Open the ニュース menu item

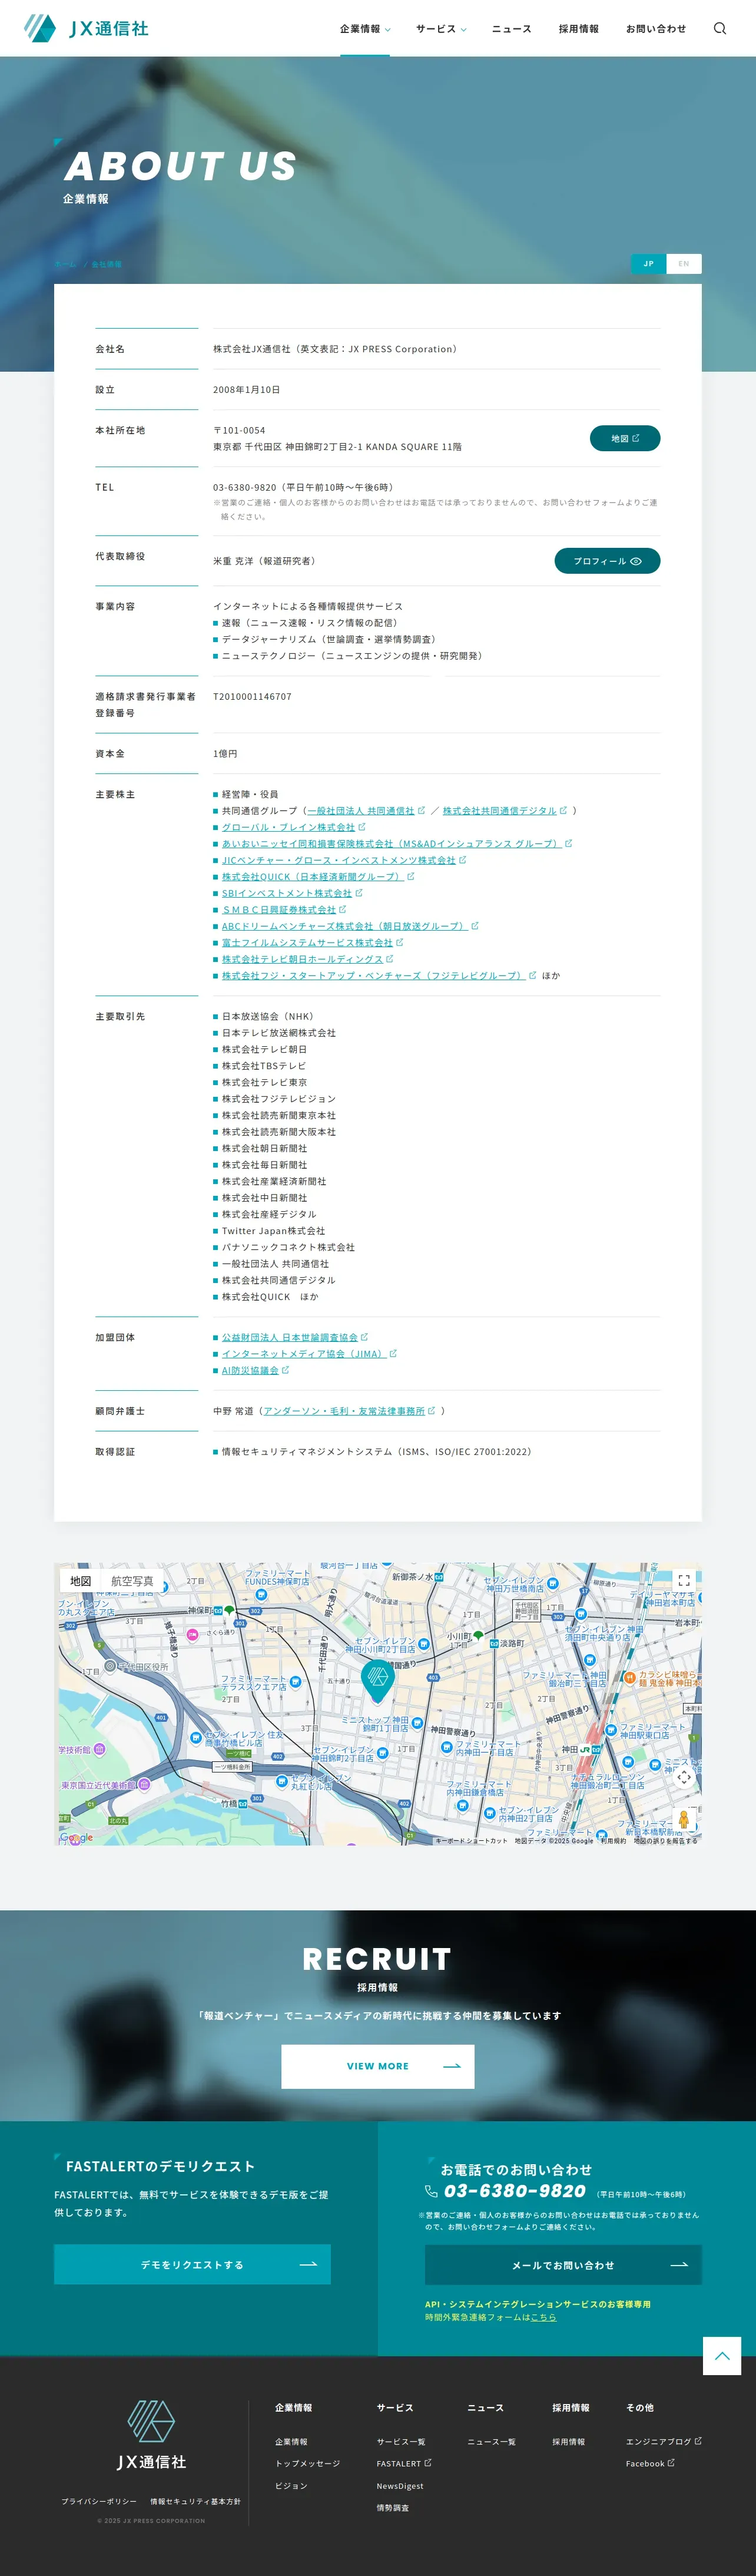point(512,29)
